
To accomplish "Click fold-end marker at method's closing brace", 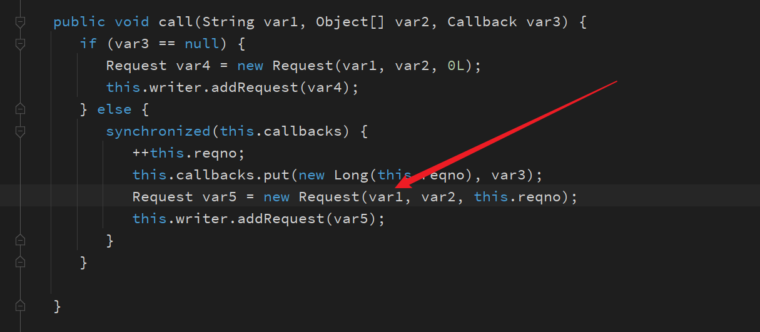I will tap(20, 306).
